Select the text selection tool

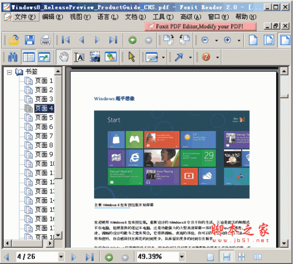79,57
